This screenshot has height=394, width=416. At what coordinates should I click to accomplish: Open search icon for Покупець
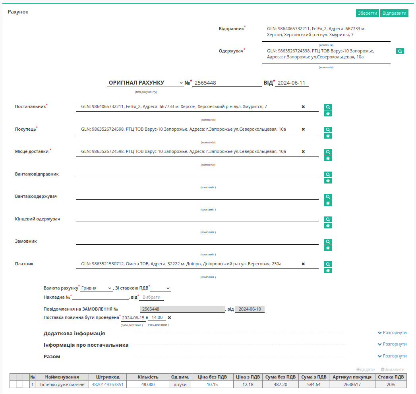tap(328, 129)
